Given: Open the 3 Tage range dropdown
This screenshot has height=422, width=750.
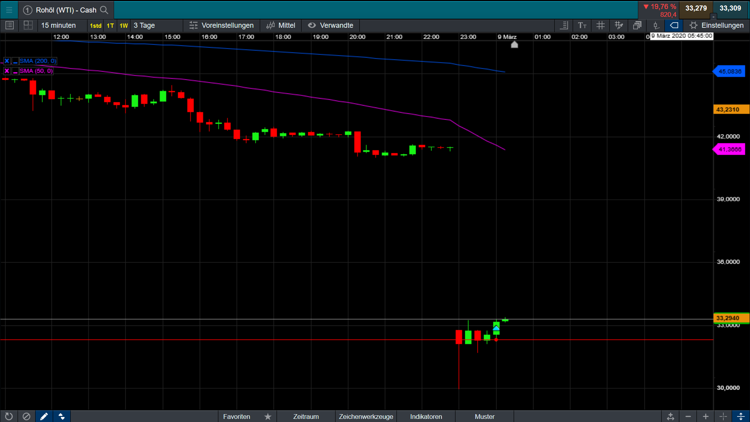Looking at the screenshot, I should click(145, 25).
